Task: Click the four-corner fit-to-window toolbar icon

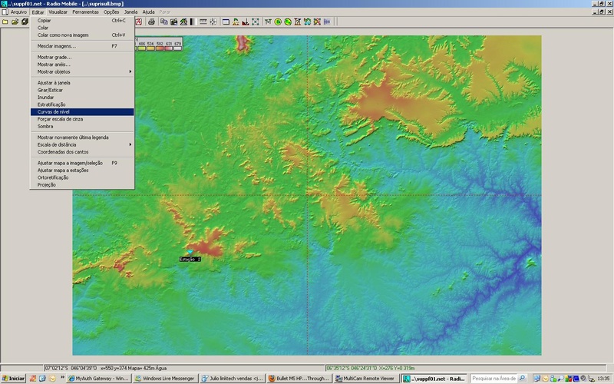Action: 255,22
